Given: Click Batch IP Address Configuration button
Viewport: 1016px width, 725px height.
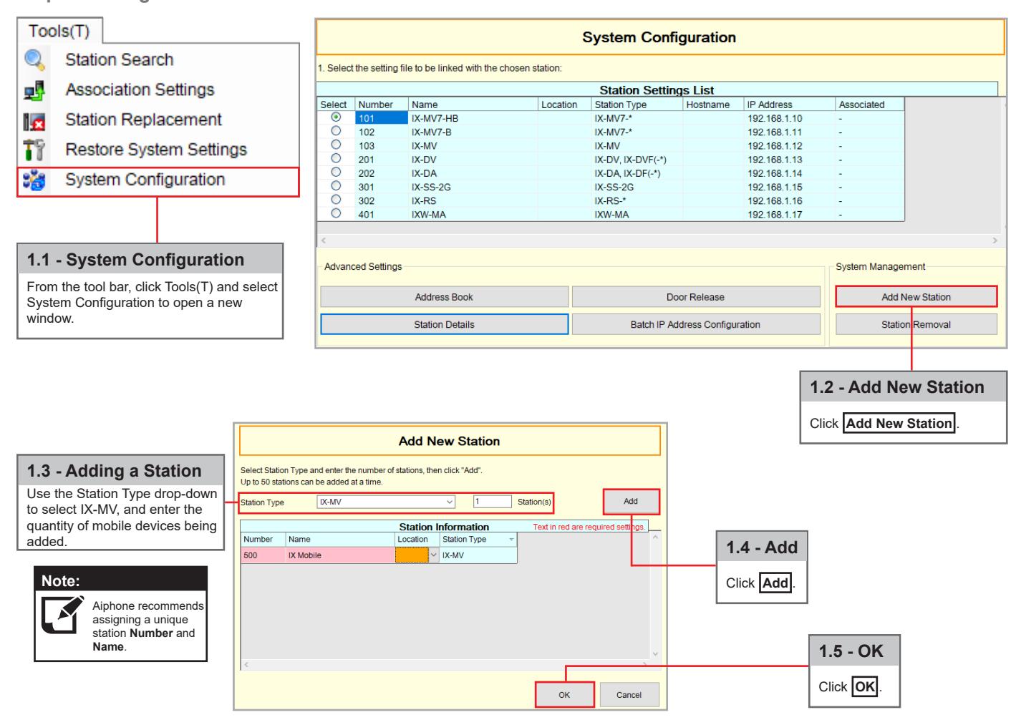Looking at the screenshot, I should point(695,324).
